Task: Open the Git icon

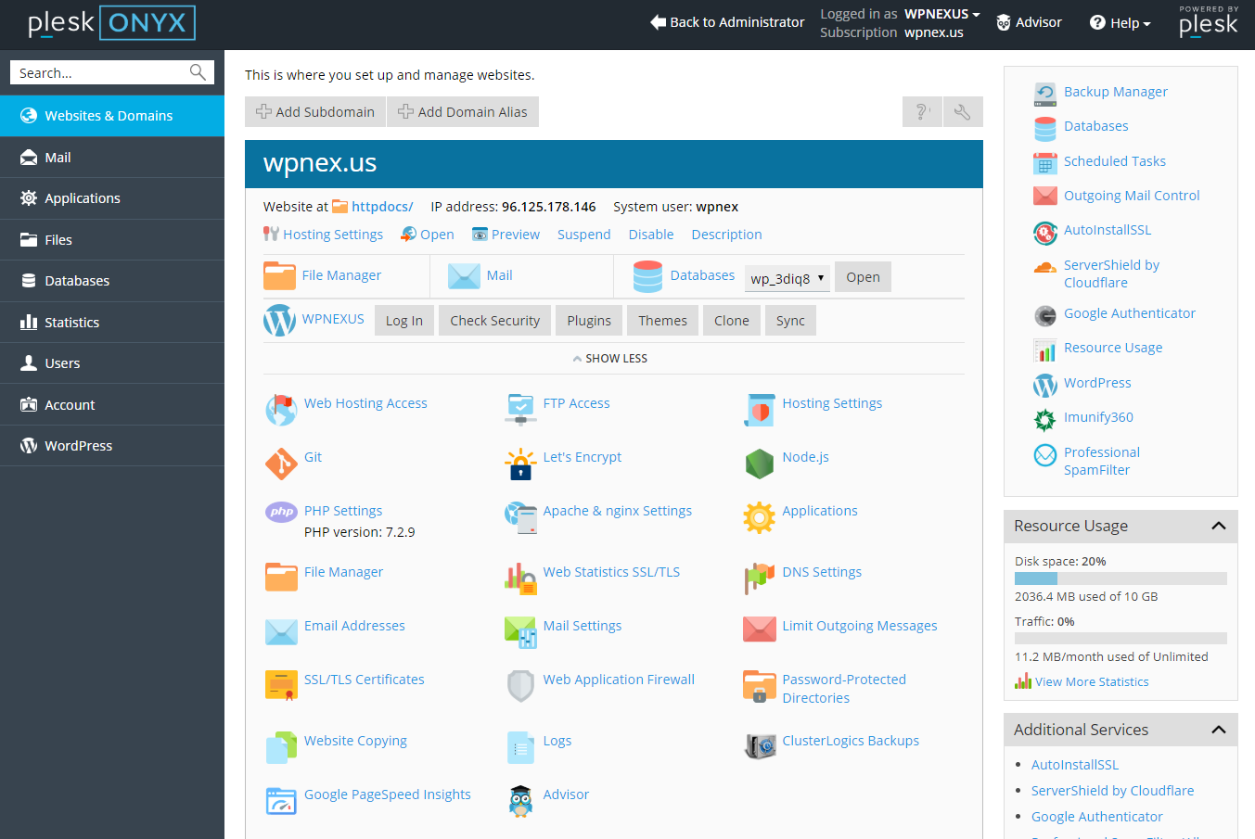Action: 281,464
